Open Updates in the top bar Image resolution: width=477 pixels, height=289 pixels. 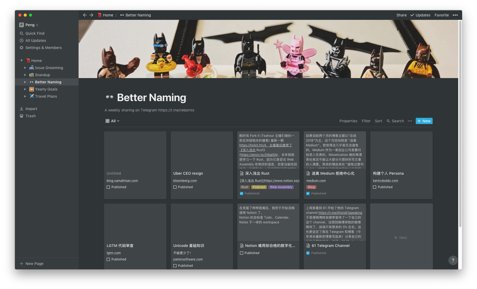[x=420, y=15]
